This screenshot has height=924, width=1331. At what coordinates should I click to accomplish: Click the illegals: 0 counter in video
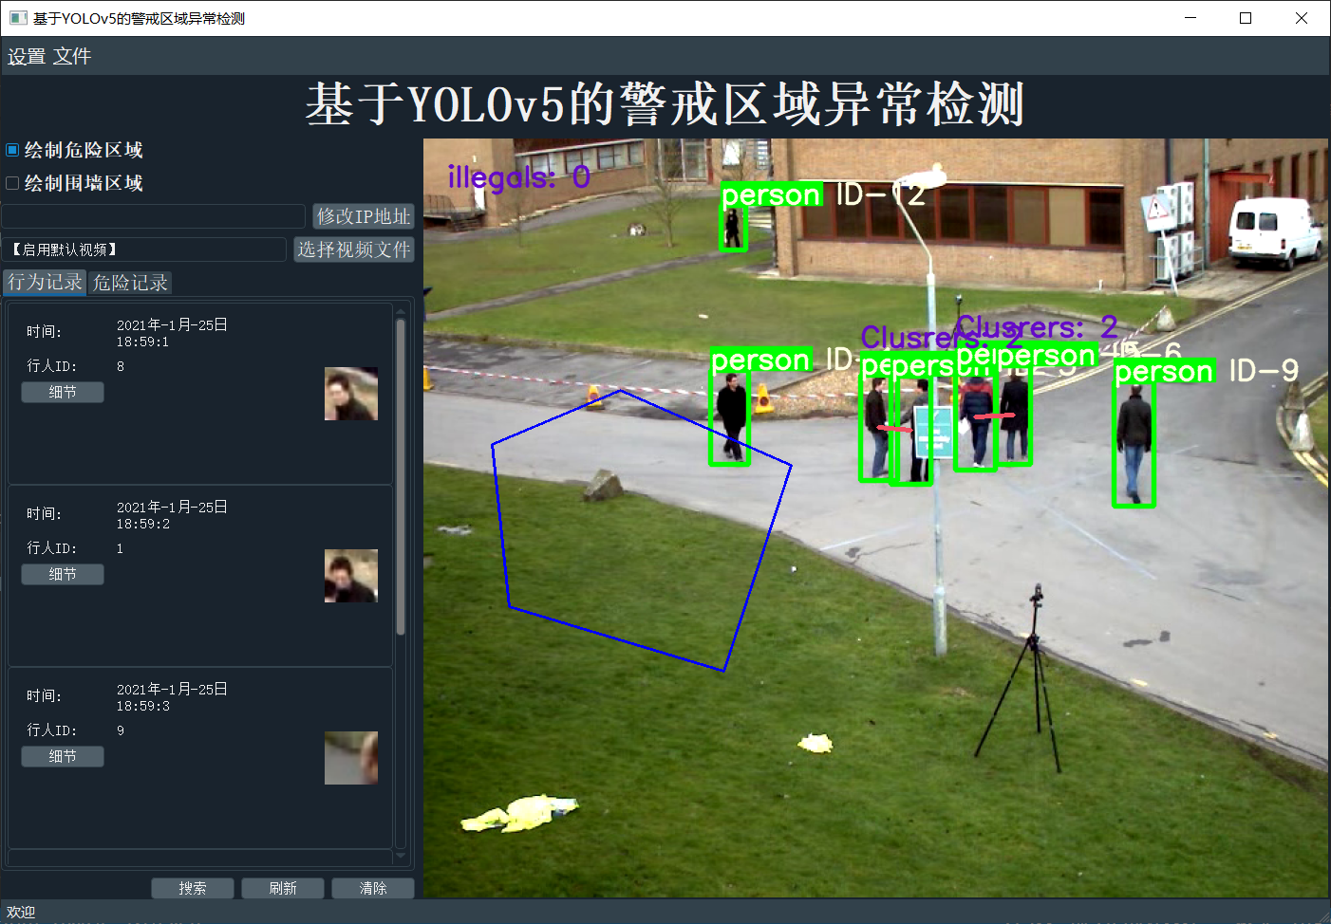click(x=518, y=177)
